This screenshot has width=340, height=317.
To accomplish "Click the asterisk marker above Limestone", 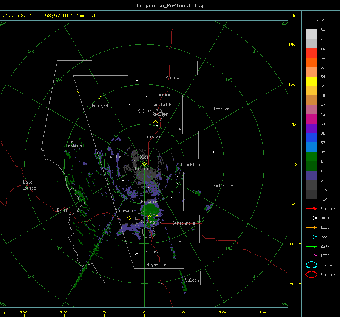I will pos(71,142).
